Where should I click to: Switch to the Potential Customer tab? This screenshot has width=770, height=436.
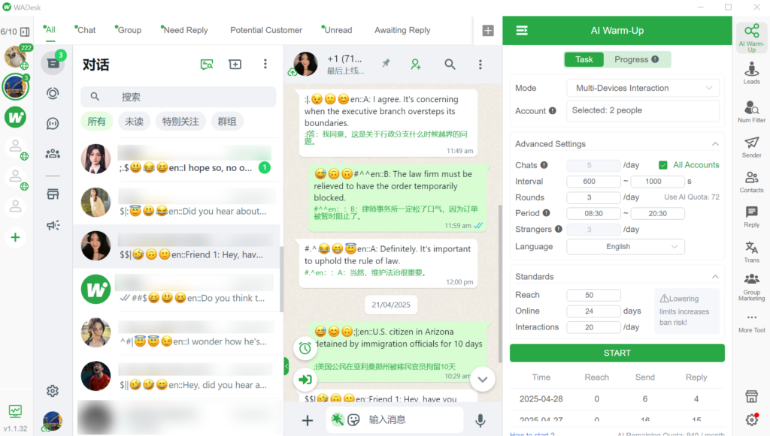(266, 30)
